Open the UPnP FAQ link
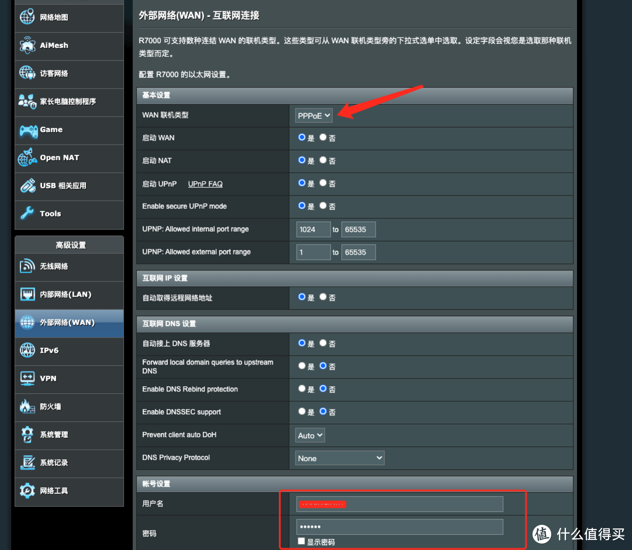The image size is (632, 550). [x=205, y=184]
